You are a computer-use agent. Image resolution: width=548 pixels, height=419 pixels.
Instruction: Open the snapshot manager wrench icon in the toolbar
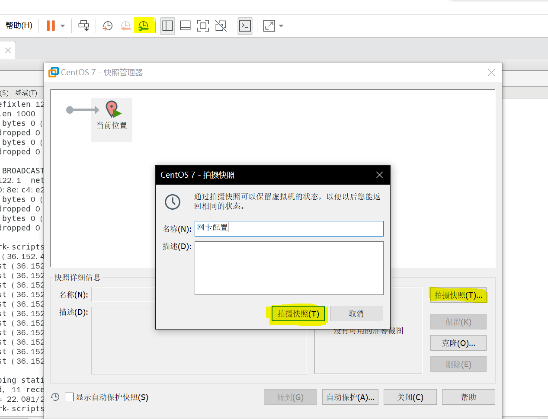click(x=144, y=26)
